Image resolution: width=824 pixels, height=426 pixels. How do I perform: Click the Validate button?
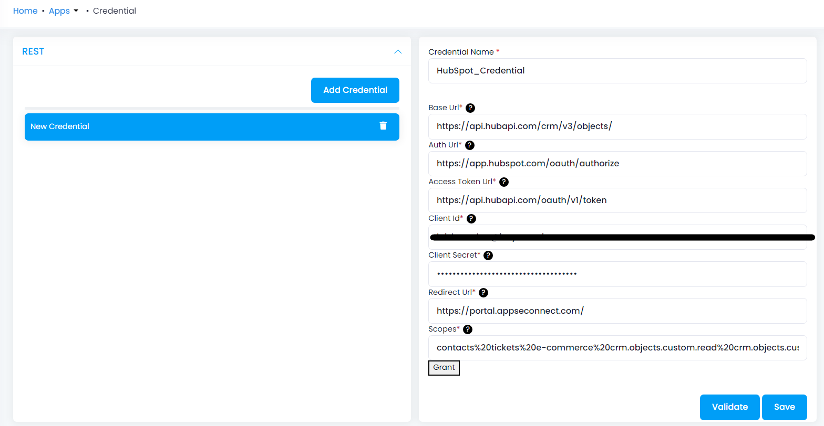729,407
